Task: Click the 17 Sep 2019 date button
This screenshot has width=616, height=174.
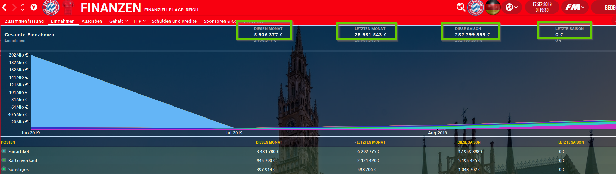Action: 542,7
